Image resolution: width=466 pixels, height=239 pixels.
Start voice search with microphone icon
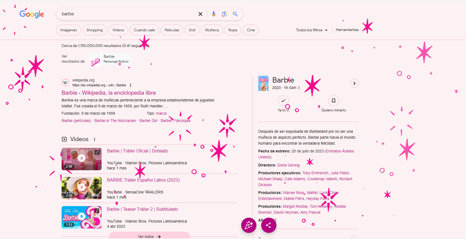pyautogui.click(x=214, y=14)
